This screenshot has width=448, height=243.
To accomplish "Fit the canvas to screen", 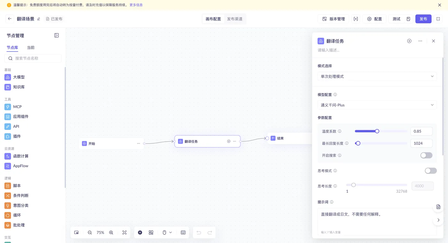I will (124, 232).
